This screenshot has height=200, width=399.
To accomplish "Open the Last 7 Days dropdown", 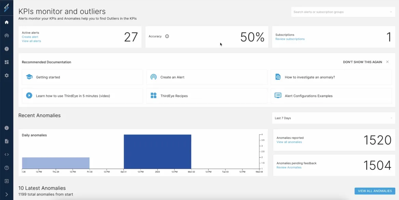I will point(333,118).
